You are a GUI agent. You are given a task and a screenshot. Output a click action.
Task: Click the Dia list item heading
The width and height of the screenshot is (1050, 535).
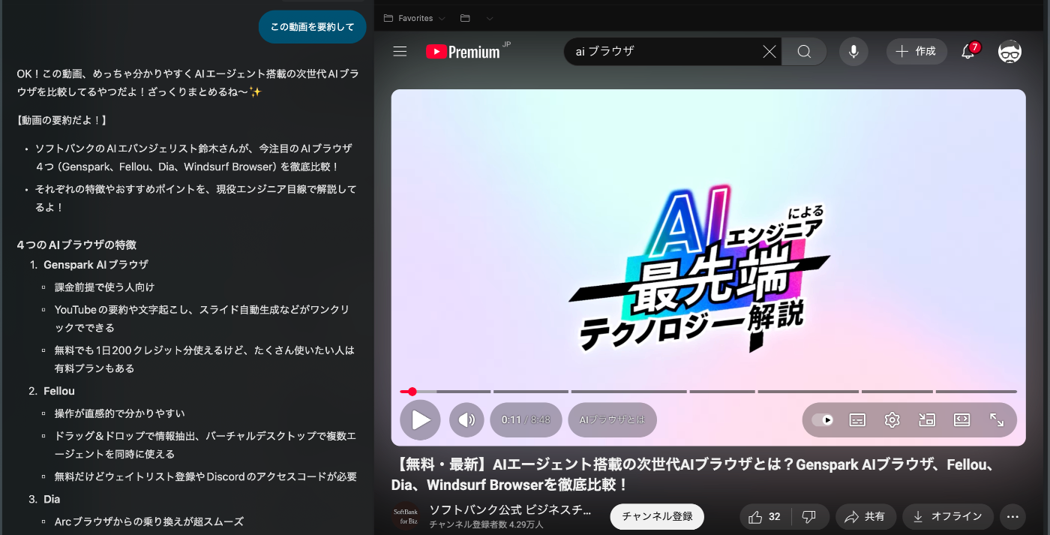[52, 499]
